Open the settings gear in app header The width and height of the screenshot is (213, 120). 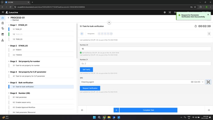pos(165,12)
